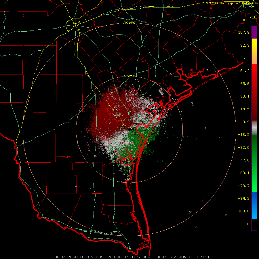Select the -63.1 velocity scale value

pyautogui.click(x=244, y=173)
